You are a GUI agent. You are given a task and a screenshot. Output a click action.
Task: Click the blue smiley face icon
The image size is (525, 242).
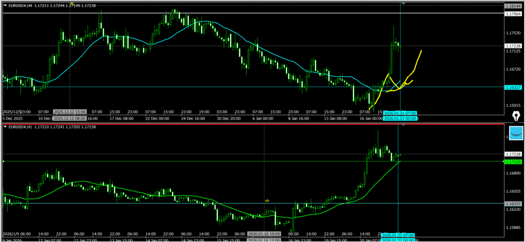[x=515, y=133]
